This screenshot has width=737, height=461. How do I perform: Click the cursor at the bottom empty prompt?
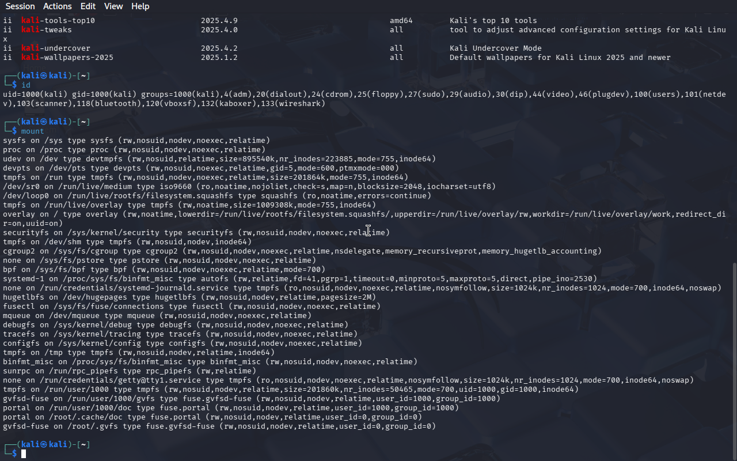tap(24, 454)
